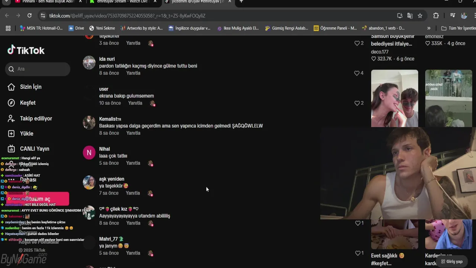
Task: Open a new browser tab
Action: [241, 2]
